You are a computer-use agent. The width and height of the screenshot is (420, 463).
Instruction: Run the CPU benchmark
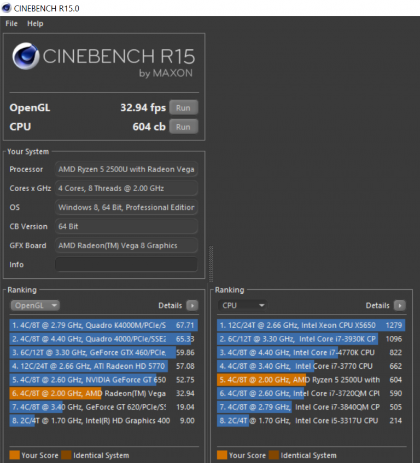183,127
